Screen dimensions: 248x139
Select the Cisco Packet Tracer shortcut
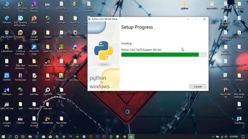pos(21,7)
